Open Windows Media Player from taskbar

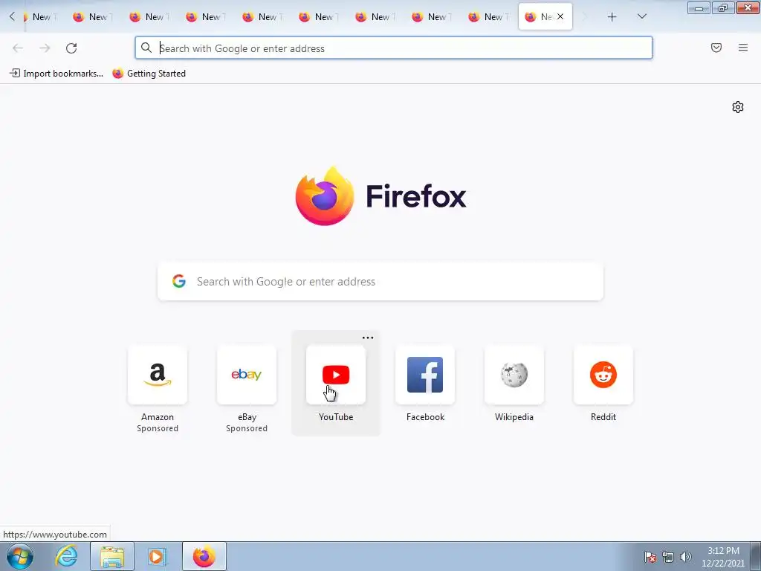point(158,556)
